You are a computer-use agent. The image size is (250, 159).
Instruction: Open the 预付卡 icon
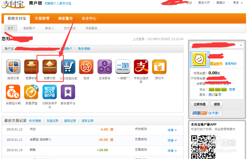159,67
